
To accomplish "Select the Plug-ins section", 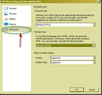I will point(17,24).
